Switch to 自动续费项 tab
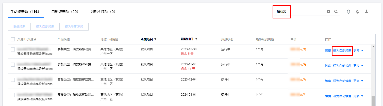383x106 pixels. pyautogui.click(x=64, y=12)
